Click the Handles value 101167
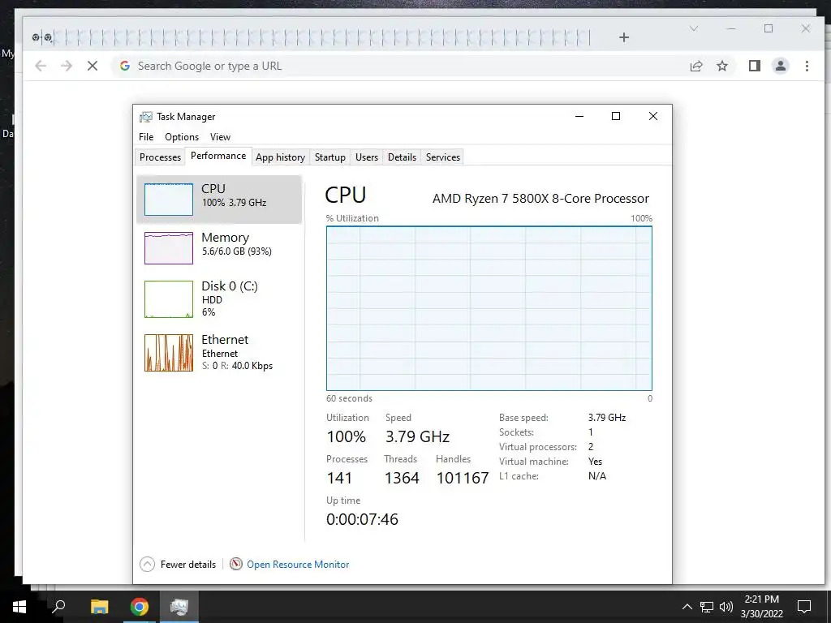831x623 pixels. 462,478
